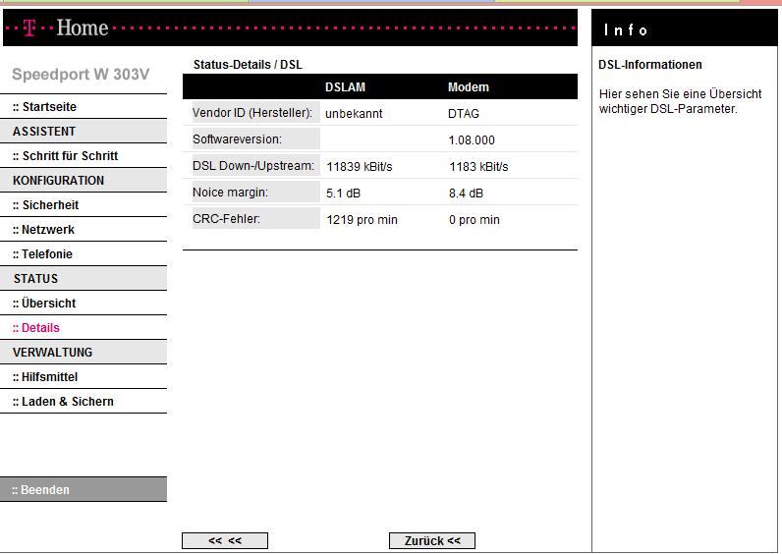Click the Status-Details / DSL heading
This screenshot has width=782, height=554.
click(248, 64)
